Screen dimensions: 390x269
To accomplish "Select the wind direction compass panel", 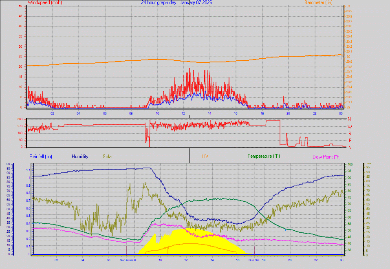I will [183, 132].
